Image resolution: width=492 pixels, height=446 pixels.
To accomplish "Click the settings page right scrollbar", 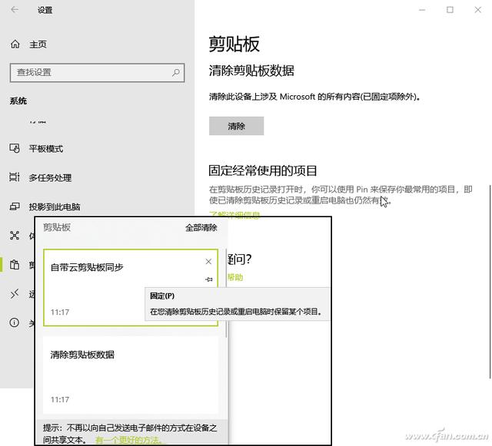I will [490, 282].
